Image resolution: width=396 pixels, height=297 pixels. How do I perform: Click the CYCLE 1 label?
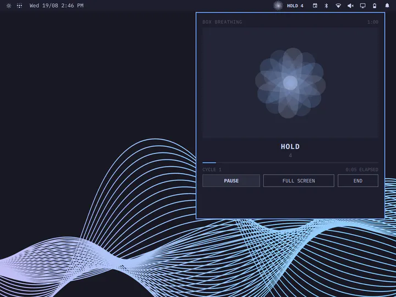coord(212,169)
